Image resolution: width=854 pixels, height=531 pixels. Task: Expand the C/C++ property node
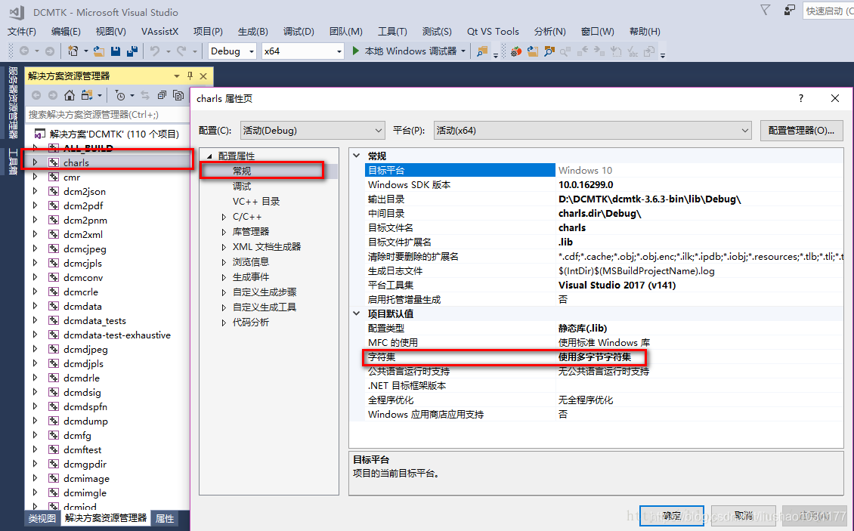point(224,217)
